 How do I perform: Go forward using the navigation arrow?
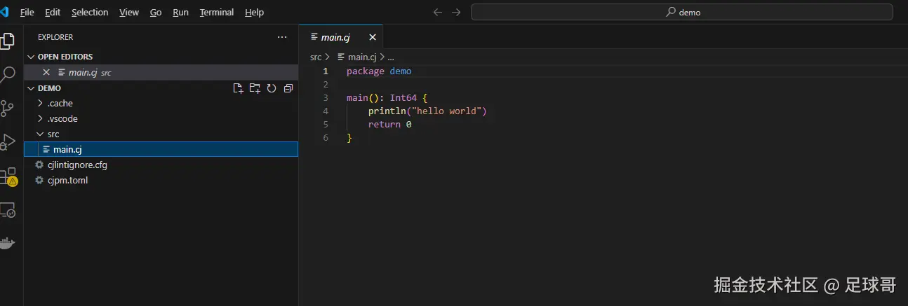tap(457, 12)
